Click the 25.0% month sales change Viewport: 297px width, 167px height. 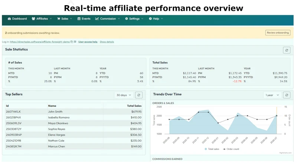48,81
